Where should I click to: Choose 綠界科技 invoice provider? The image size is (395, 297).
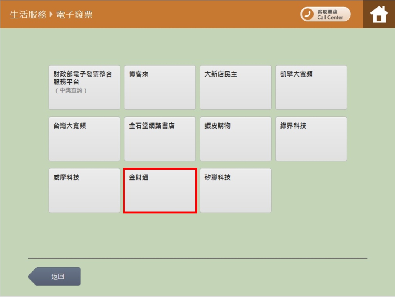pos(311,138)
